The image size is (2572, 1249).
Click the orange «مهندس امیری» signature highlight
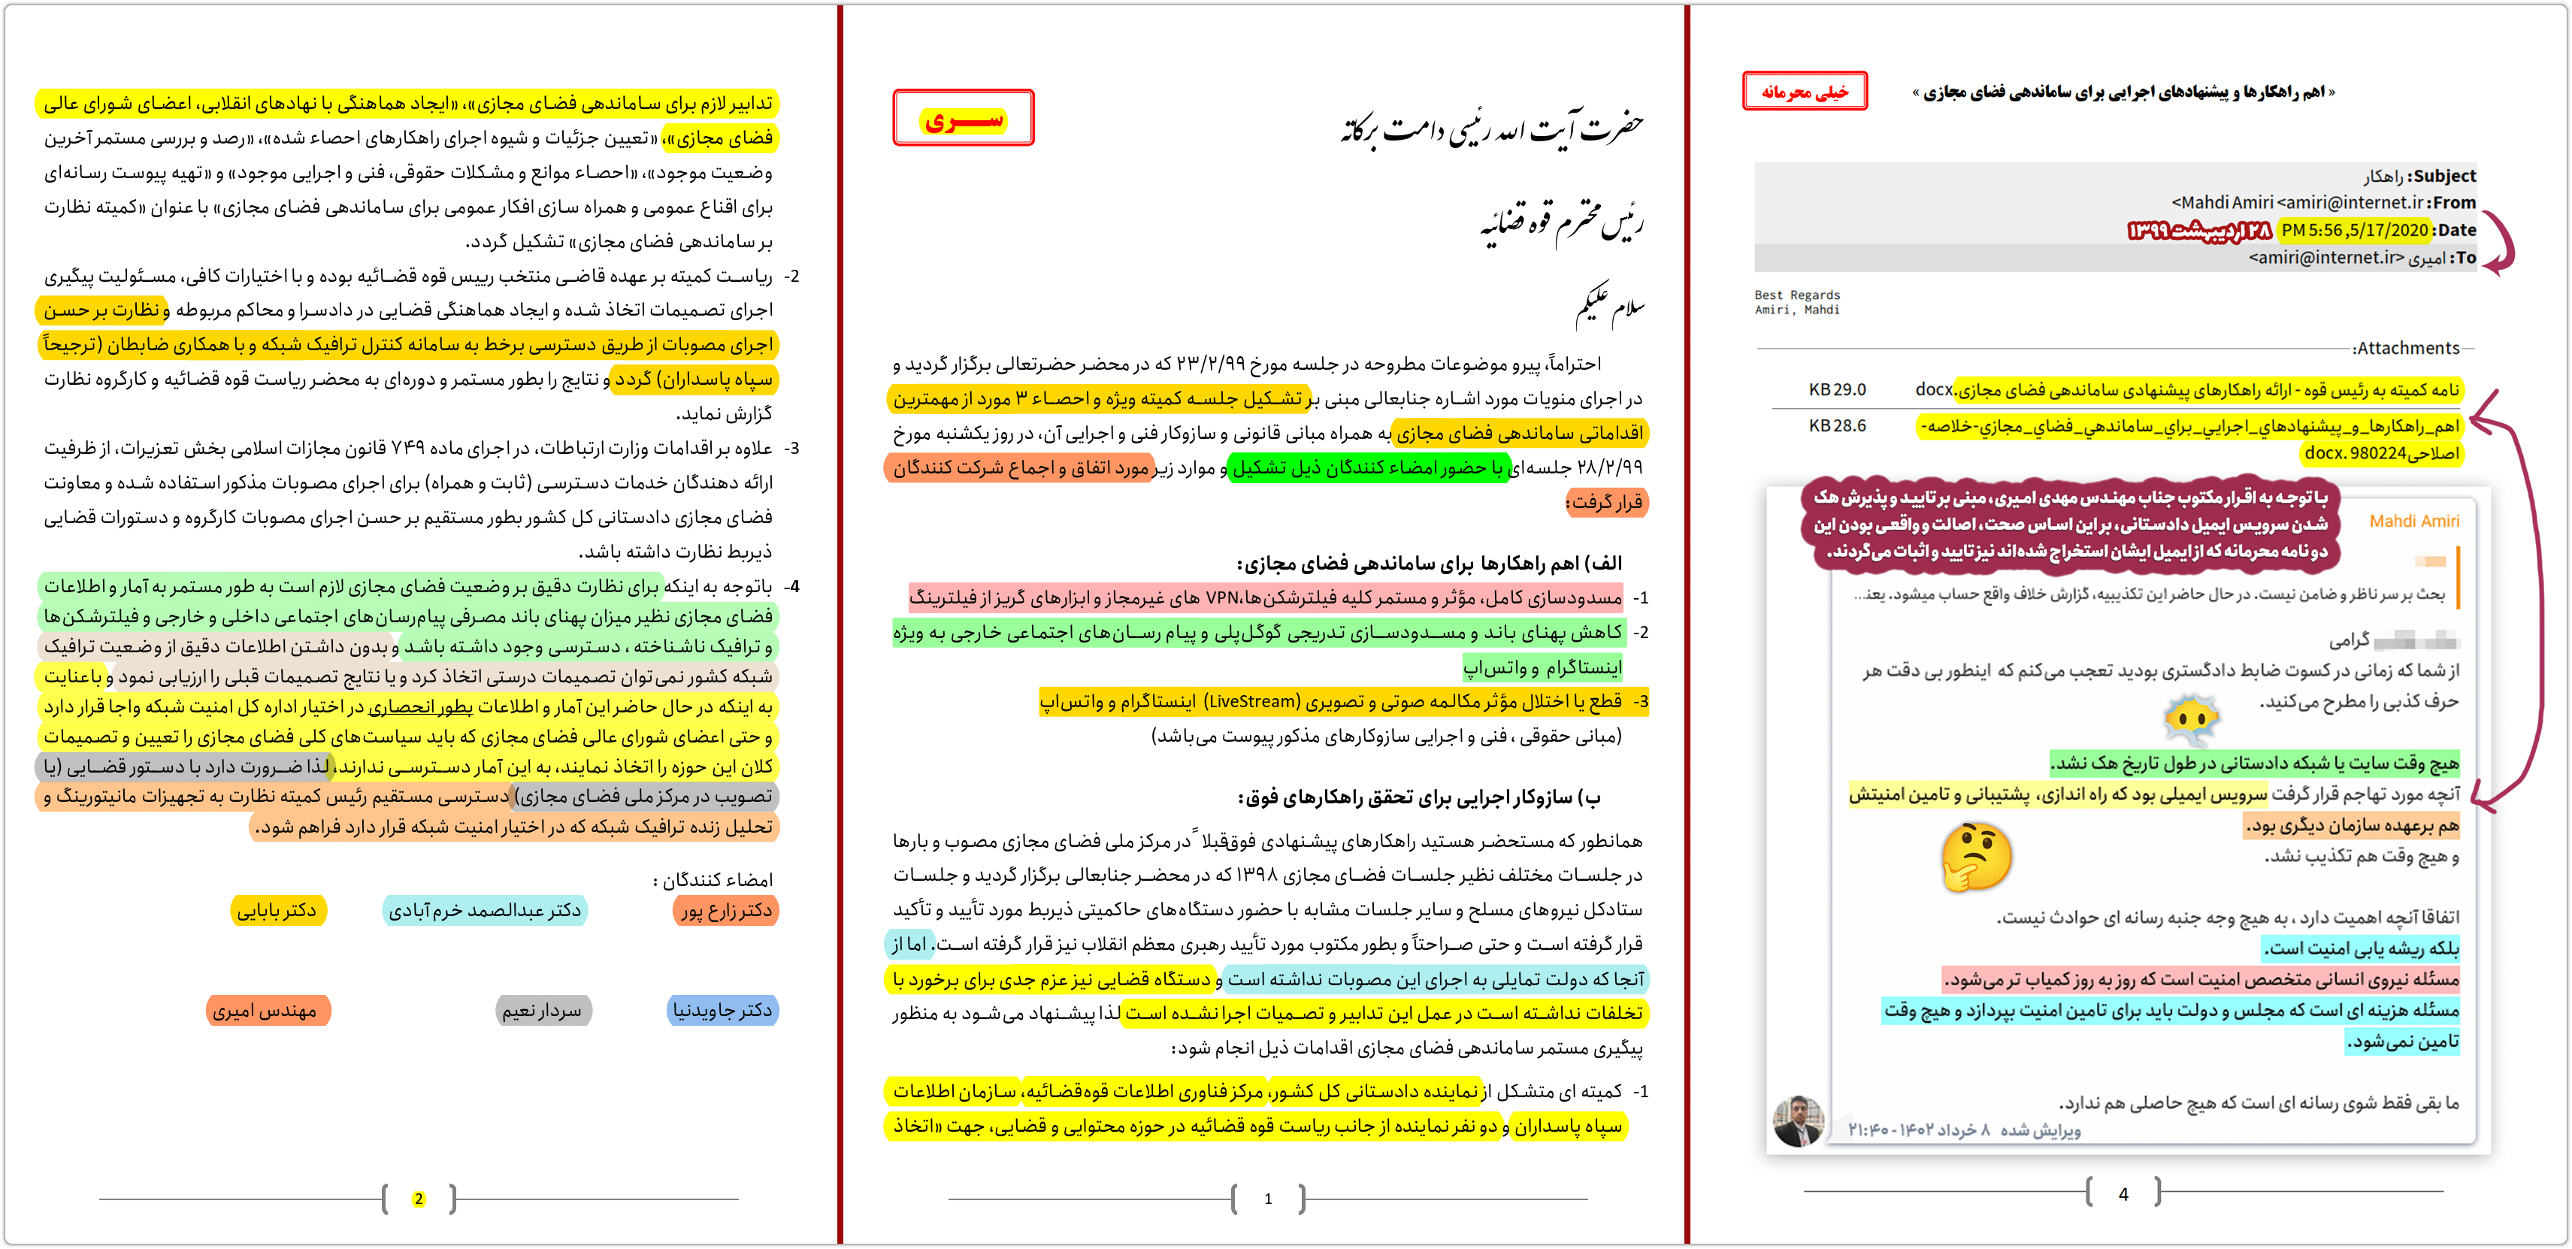[x=268, y=1012]
